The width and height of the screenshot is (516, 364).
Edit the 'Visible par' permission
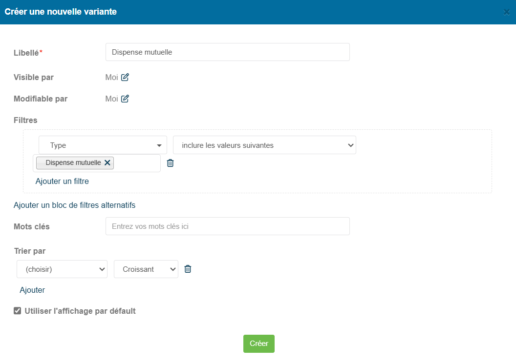125,77
